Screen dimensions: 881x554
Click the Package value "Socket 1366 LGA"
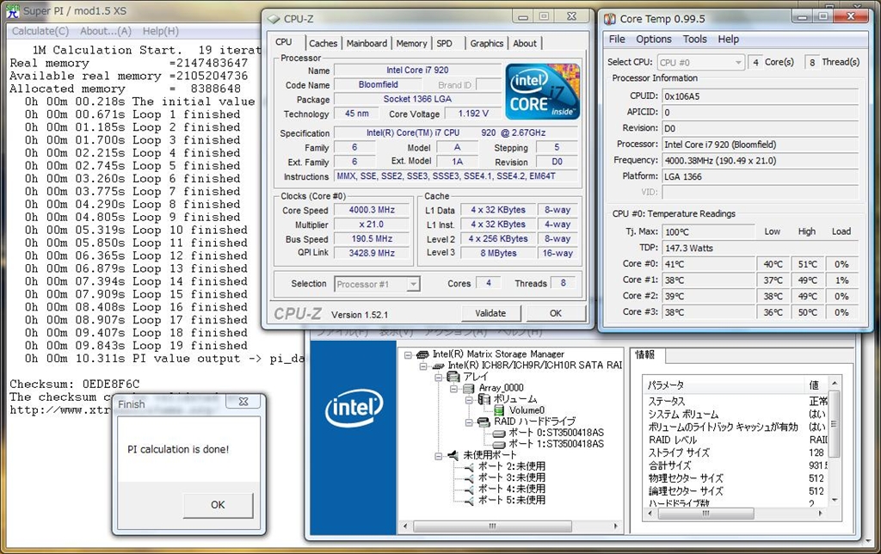(417, 100)
